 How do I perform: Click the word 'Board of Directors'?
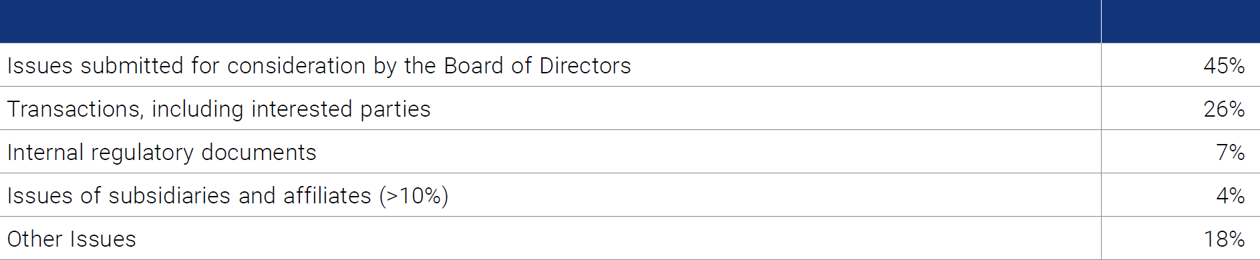(x=537, y=66)
